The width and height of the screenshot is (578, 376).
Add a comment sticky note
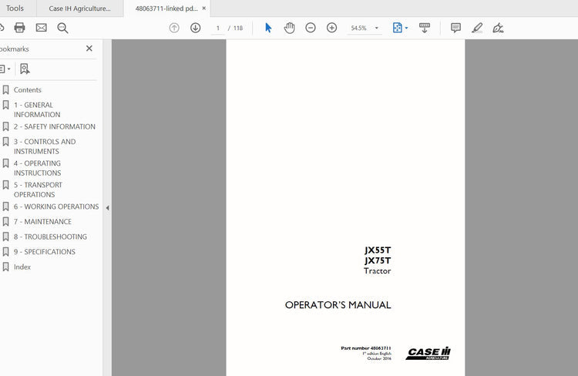[455, 28]
